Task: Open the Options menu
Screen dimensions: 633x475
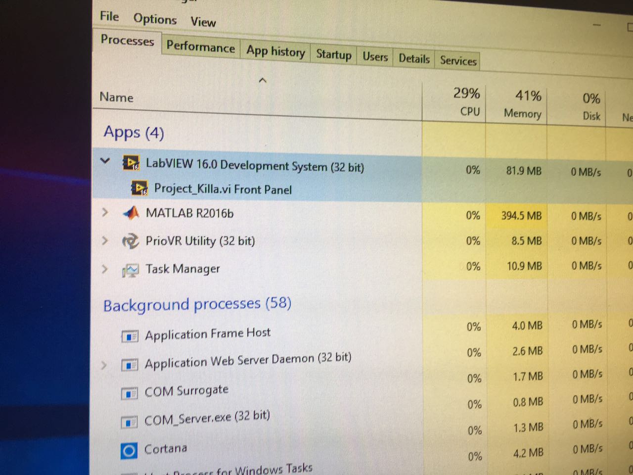Action: pyautogui.click(x=155, y=19)
